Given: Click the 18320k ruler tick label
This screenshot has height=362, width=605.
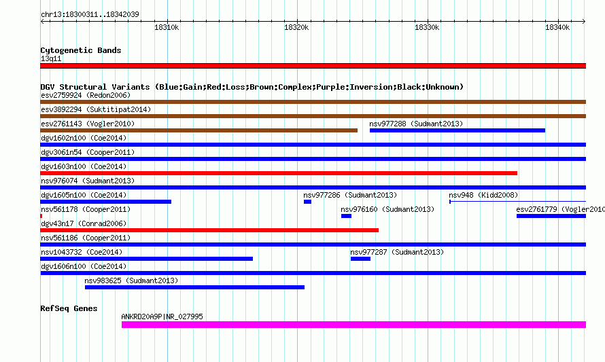Looking at the screenshot, I should tap(296, 27).
